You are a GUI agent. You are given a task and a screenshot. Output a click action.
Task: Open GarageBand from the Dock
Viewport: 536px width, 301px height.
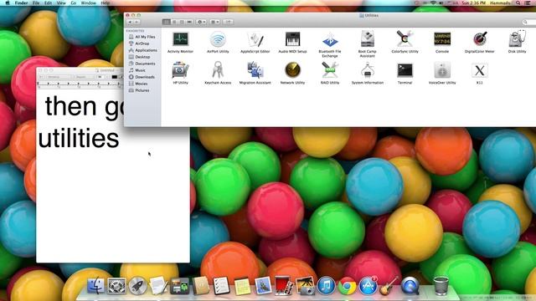(x=389, y=286)
